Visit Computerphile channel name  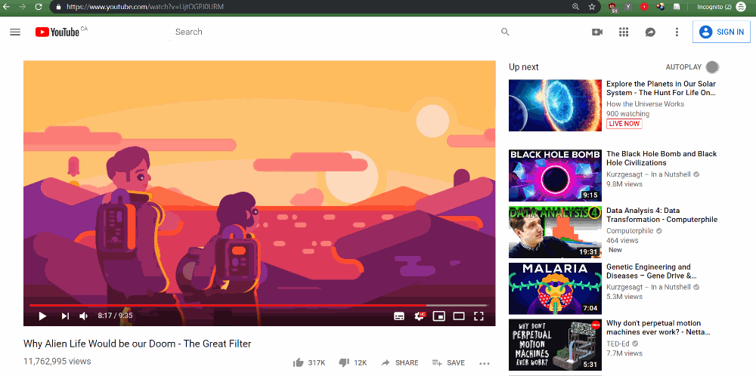[x=630, y=230]
